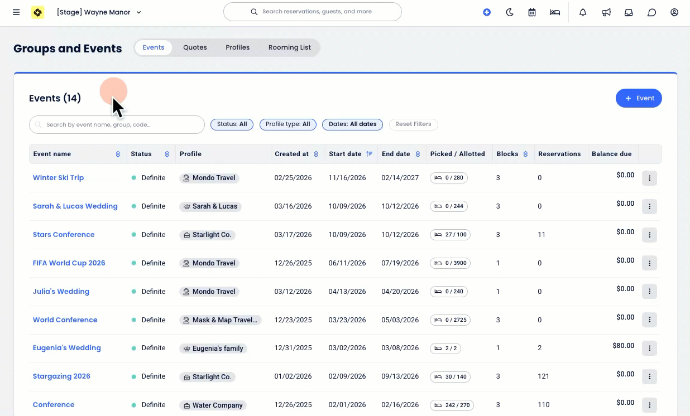Click the blue plus quick-add icon
690x416 pixels.
click(x=487, y=12)
